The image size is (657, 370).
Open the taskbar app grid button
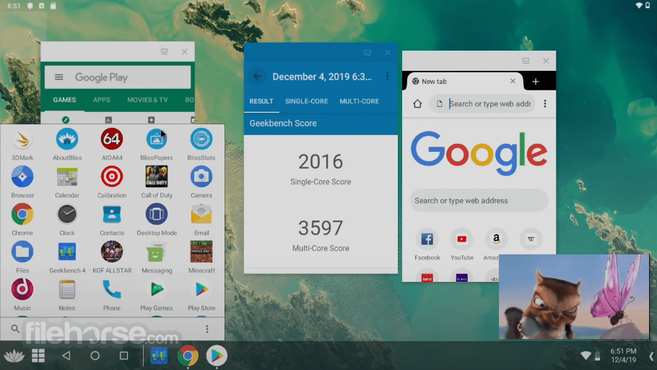pos(38,356)
